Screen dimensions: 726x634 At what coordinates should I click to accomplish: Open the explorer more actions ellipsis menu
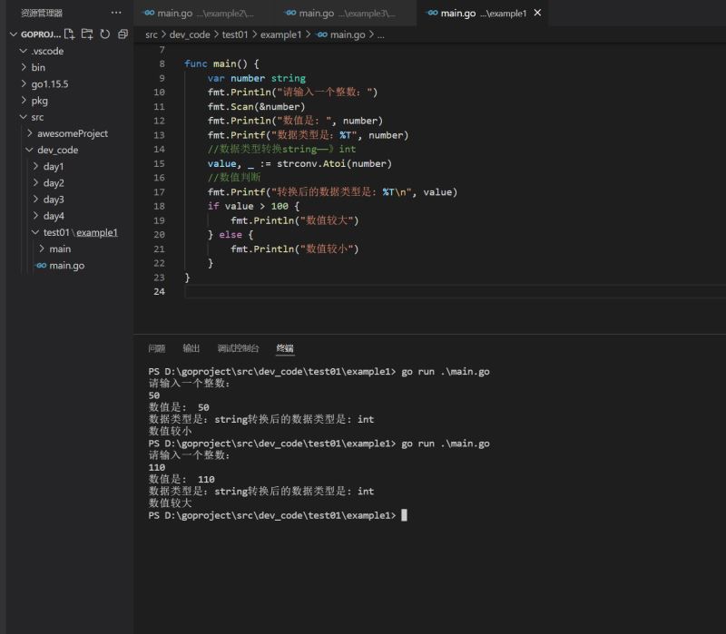(x=116, y=13)
